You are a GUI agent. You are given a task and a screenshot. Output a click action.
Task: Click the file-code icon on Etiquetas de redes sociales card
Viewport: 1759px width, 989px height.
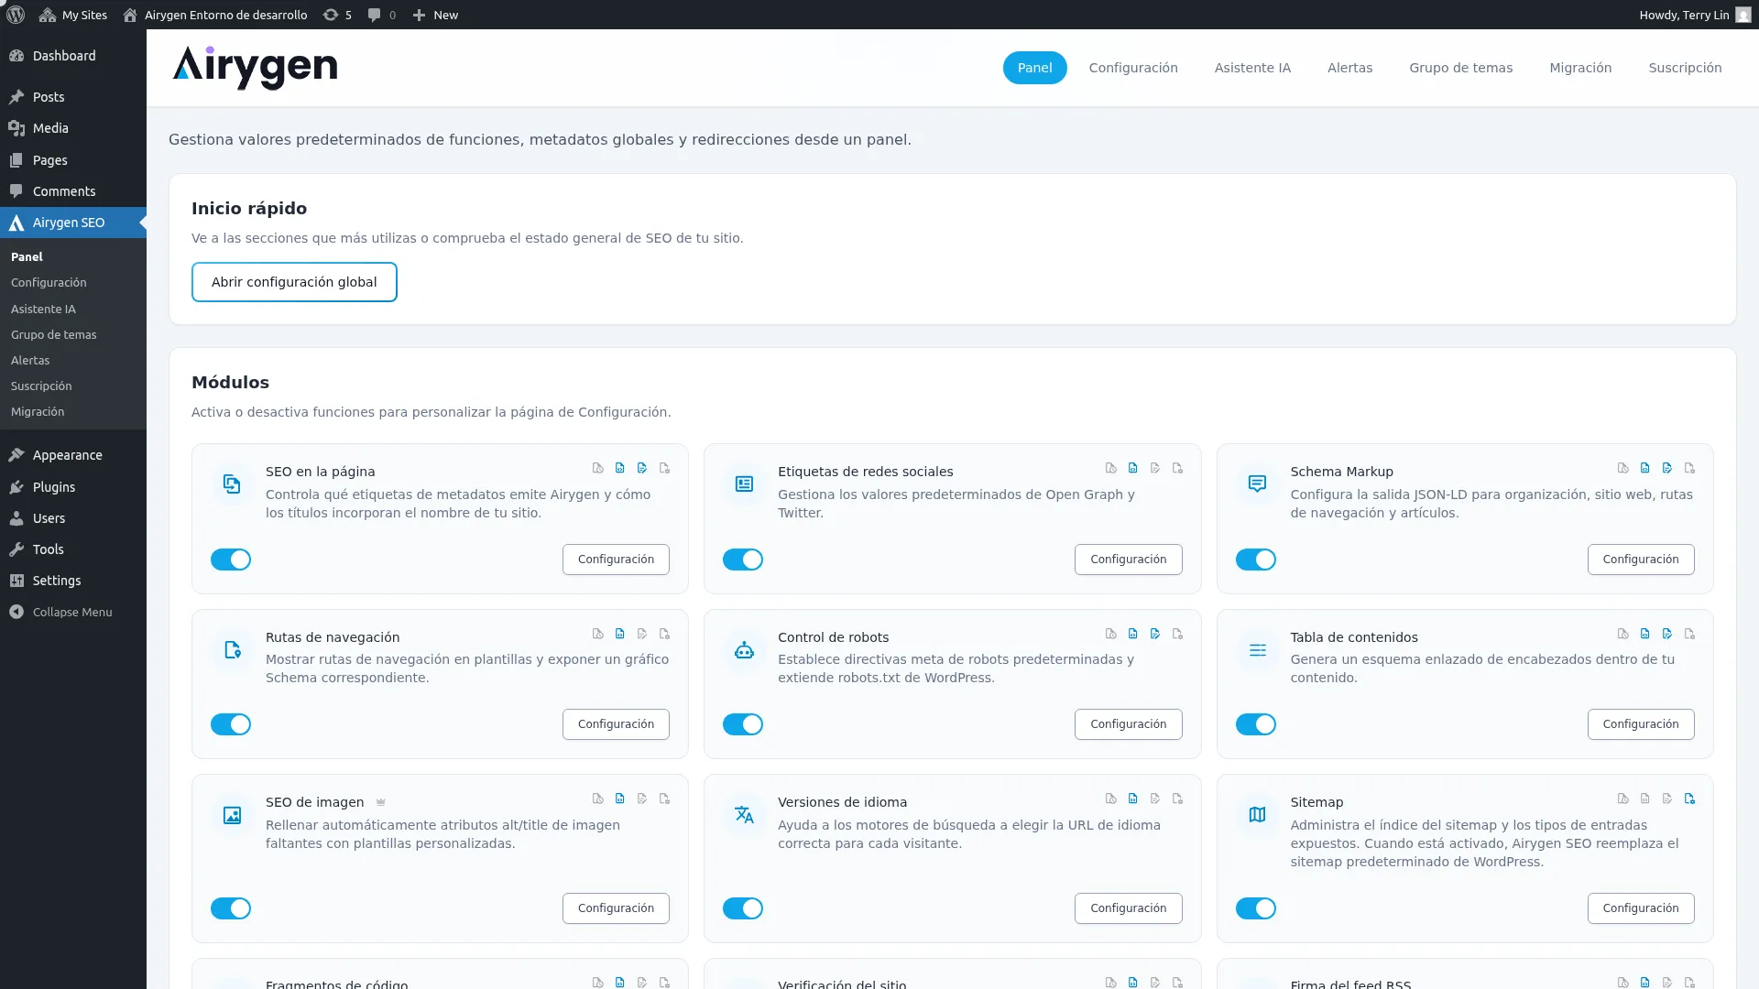tap(1133, 468)
